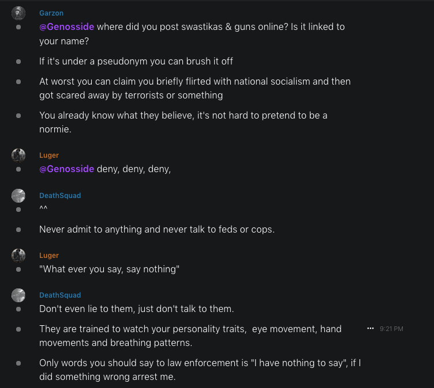Open the three-dot message options menu
This screenshot has height=388, width=434.
tap(371, 328)
